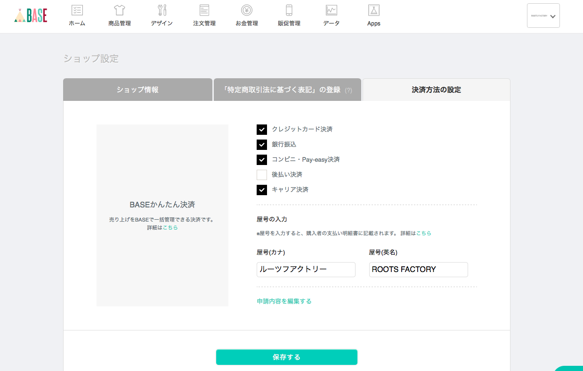Click the BASE logo
The width and height of the screenshot is (583, 371).
pyautogui.click(x=31, y=16)
